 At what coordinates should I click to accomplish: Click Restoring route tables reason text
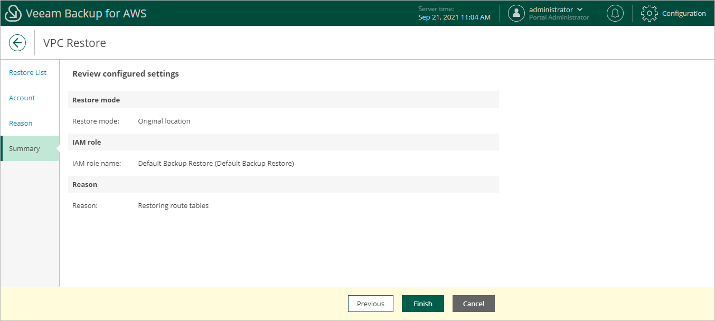pyautogui.click(x=173, y=206)
